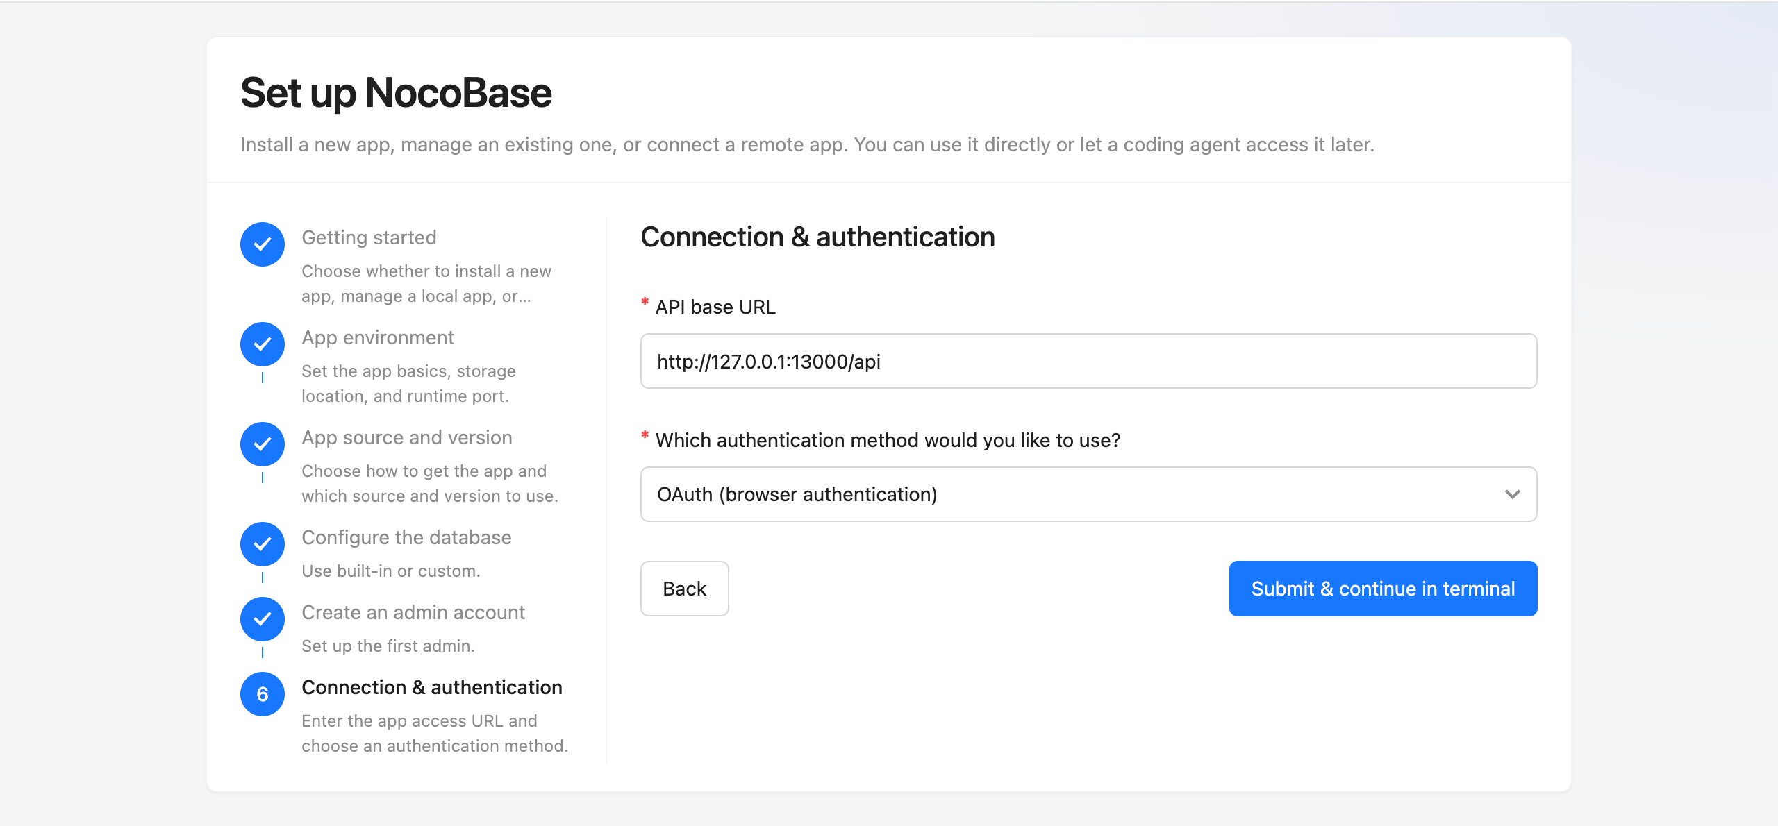Go back with the Back button
Screen dimensions: 1778x826
(x=684, y=589)
